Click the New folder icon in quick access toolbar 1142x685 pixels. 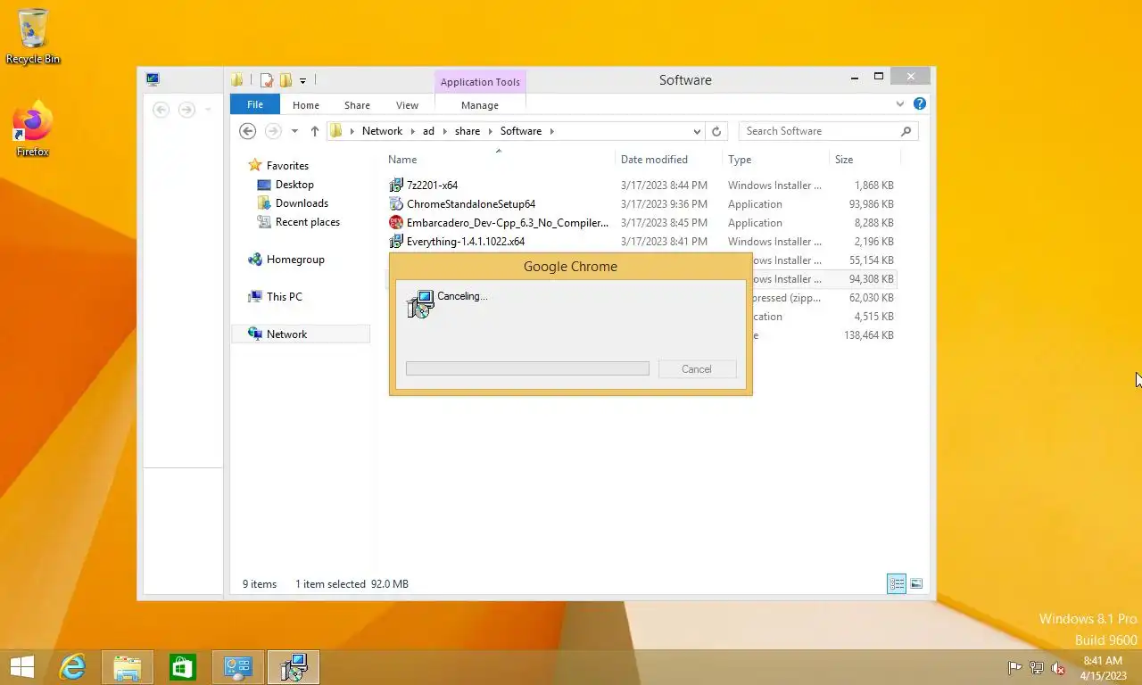[285, 80]
